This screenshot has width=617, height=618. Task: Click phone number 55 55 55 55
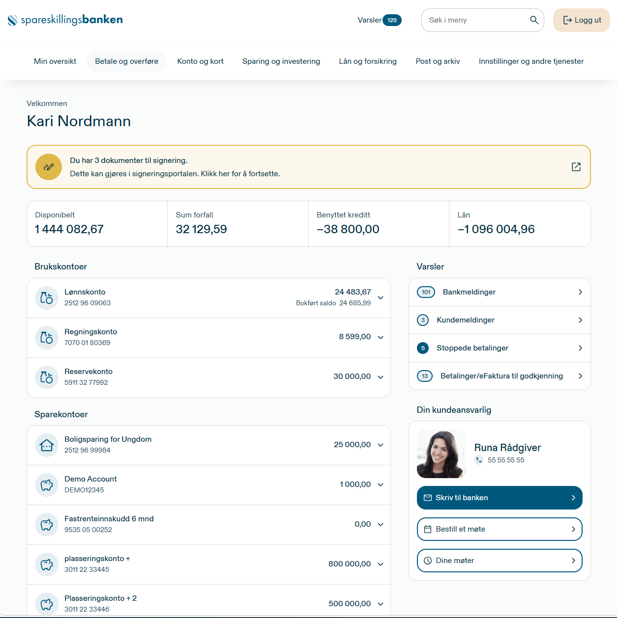click(506, 460)
